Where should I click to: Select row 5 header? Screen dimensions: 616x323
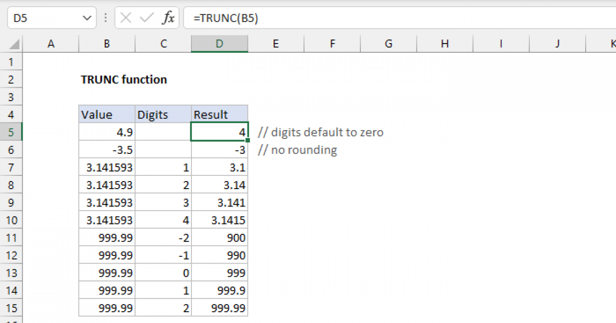11,132
